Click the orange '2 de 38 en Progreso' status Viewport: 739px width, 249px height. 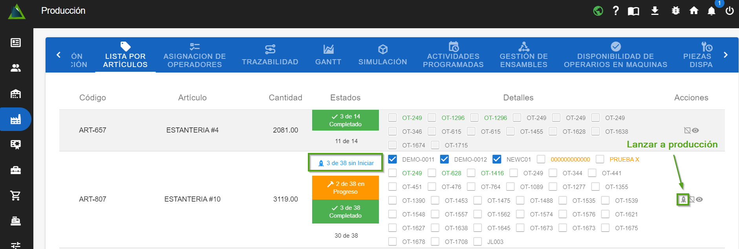(x=346, y=188)
